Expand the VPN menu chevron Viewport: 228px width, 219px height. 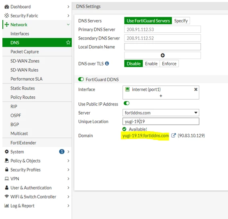(68, 179)
